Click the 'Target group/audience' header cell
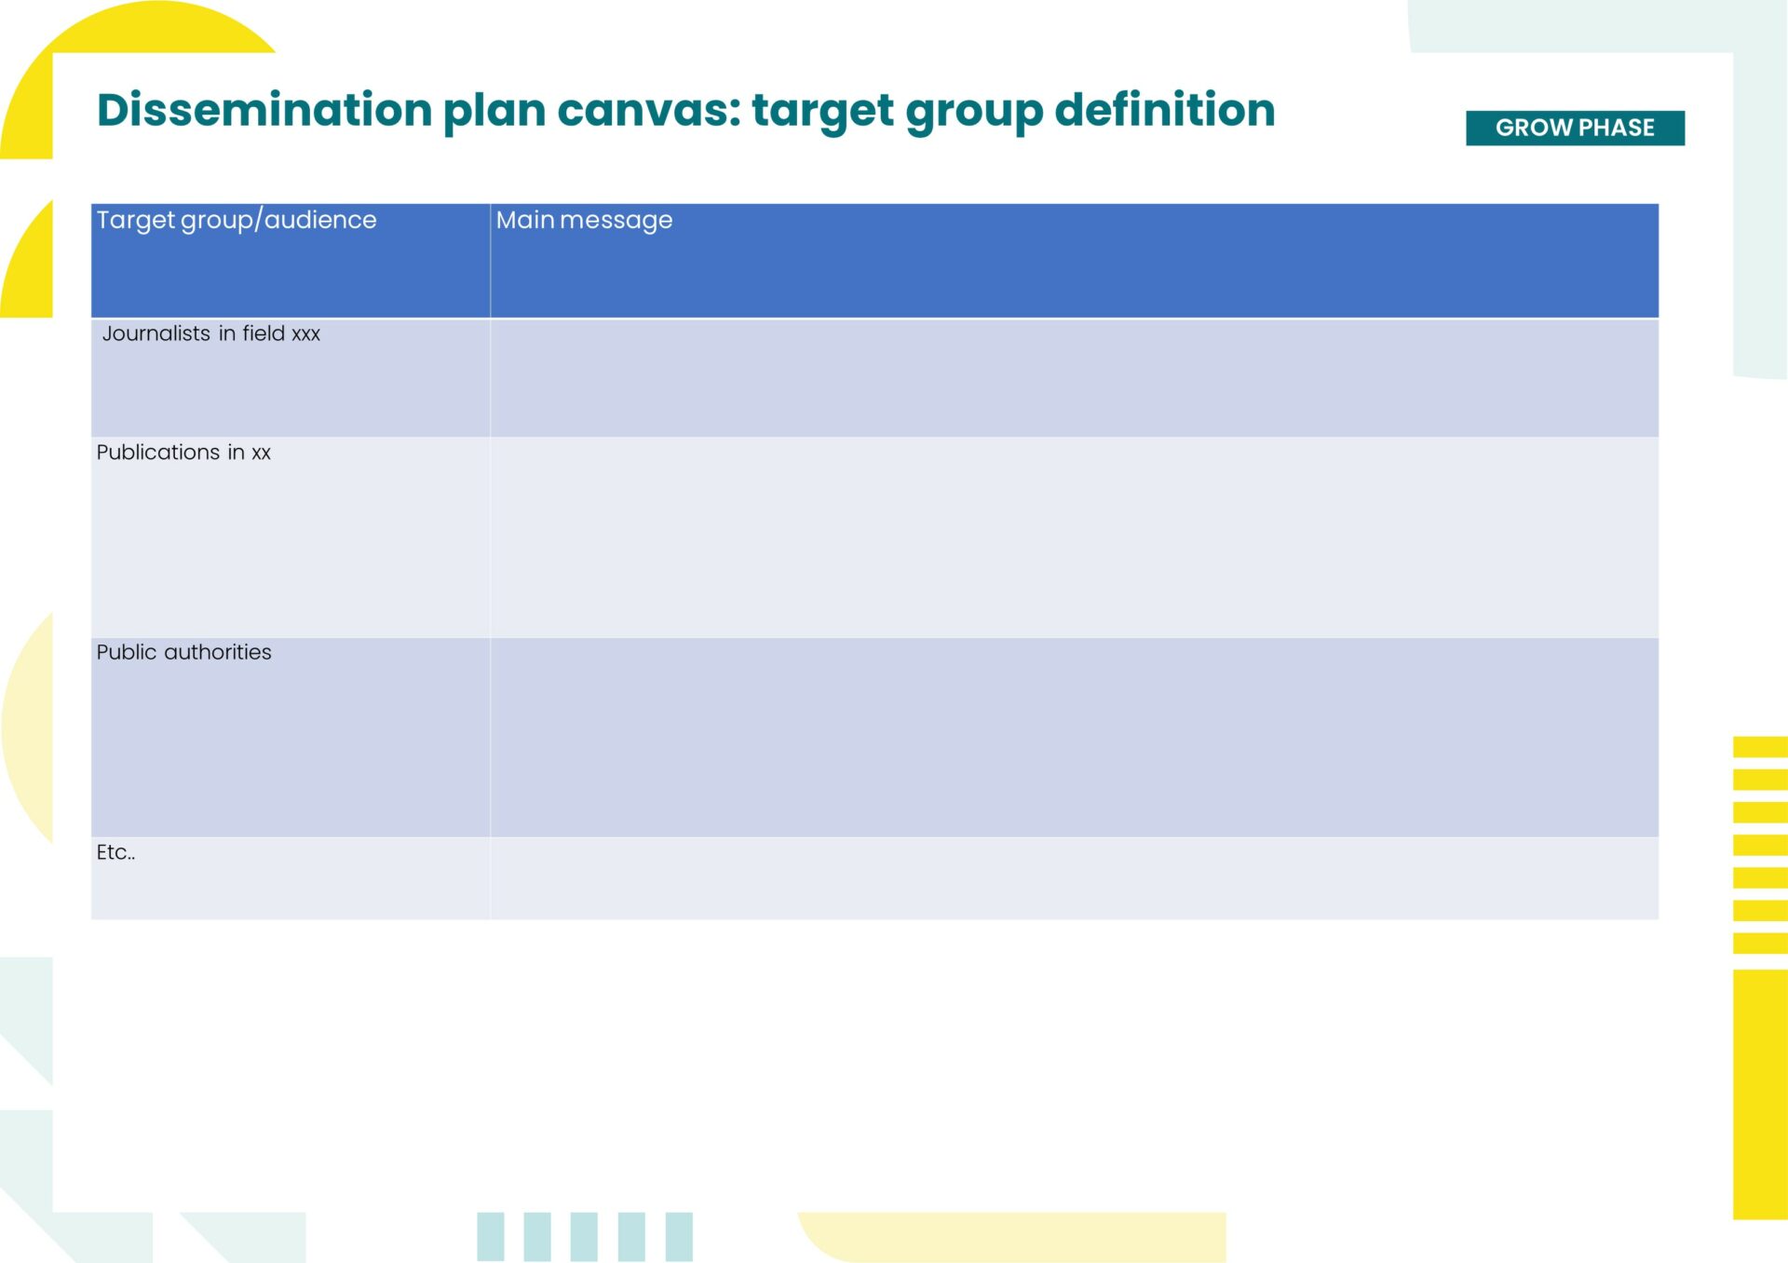The width and height of the screenshot is (1788, 1263). pos(291,261)
